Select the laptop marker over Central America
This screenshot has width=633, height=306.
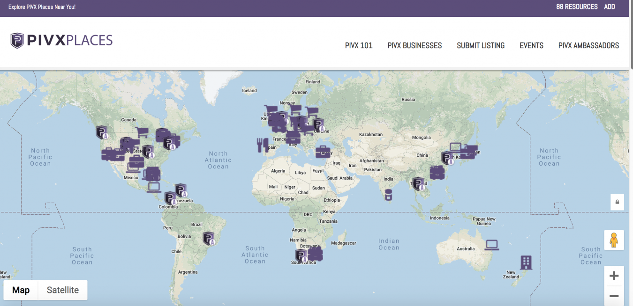coord(154,188)
